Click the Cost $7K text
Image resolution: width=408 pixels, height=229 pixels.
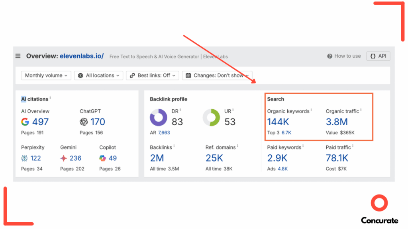(336, 169)
